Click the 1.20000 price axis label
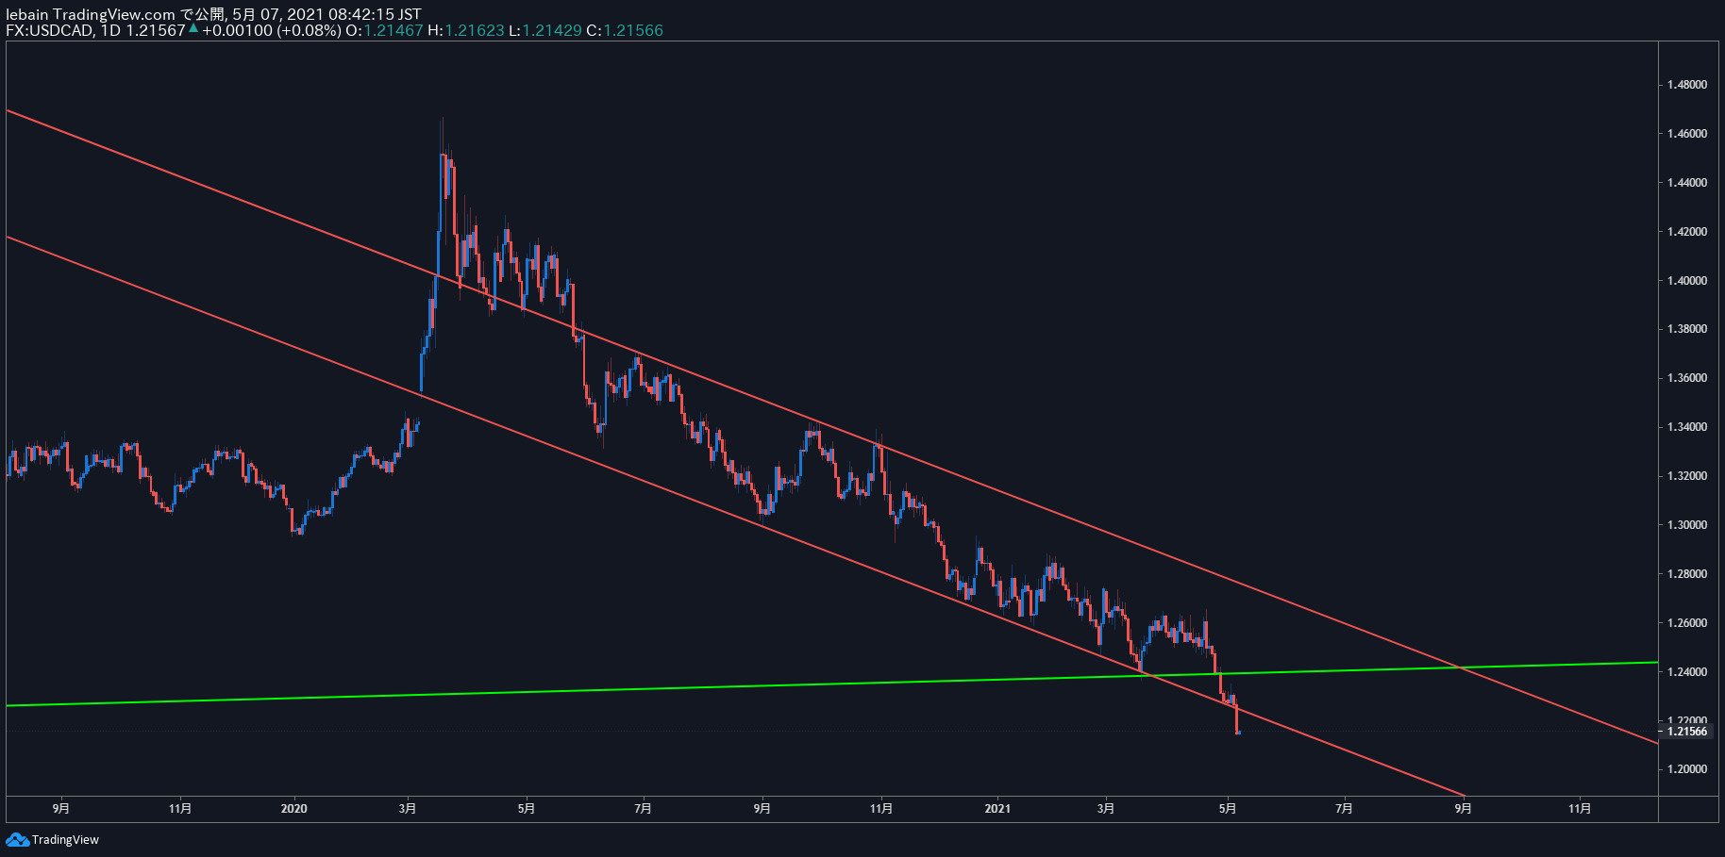Viewport: 1725px width, 857px height. click(1686, 769)
